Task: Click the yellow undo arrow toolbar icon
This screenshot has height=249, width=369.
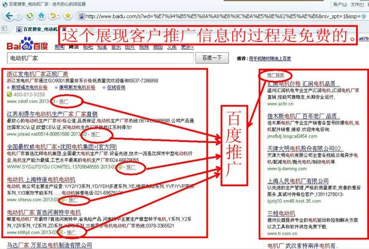Action: pos(53,16)
